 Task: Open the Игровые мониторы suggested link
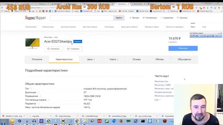pyautogui.click(x=163, y=92)
